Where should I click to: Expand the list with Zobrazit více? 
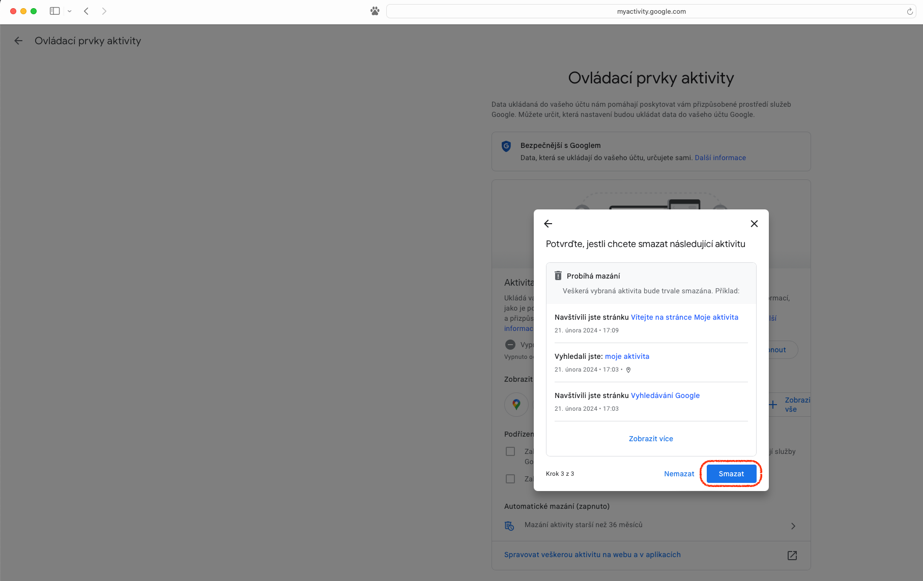click(651, 439)
